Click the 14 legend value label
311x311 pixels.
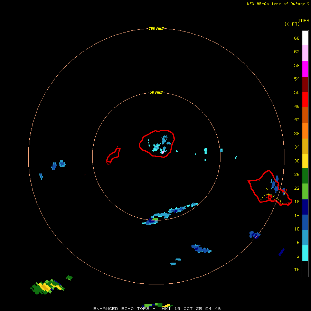coord(297,215)
